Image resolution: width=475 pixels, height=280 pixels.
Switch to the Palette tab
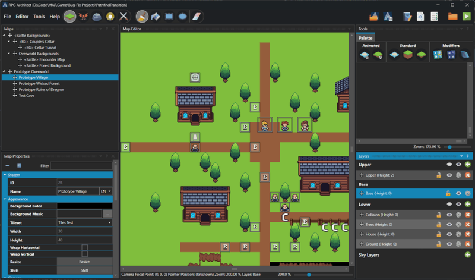pyautogui.click(x=365, y=38)
